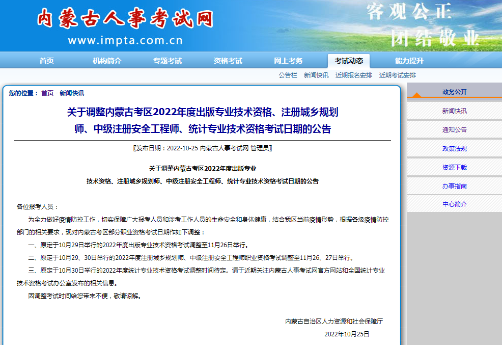Viewport: 502px width, 345px height.
Task: Open 近期报名安排 in the sub-navigation
Action: pyautogui.click(x=354, y=75)
